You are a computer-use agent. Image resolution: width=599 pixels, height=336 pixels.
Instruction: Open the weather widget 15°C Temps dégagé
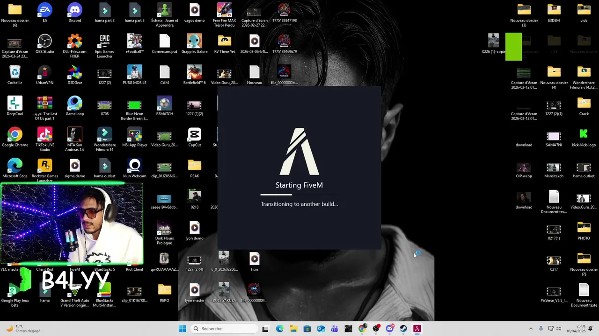[x=22, y=329]
